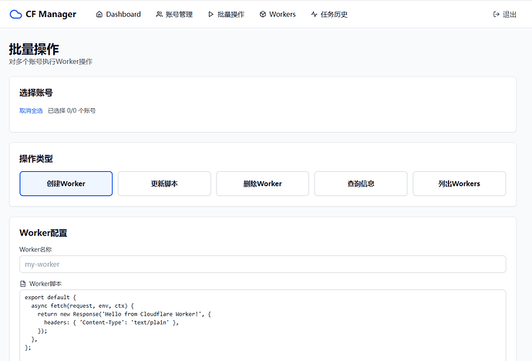Select the 列出Workers operation type
Viewport: 532px width, 361px height.
coord(459,184)
